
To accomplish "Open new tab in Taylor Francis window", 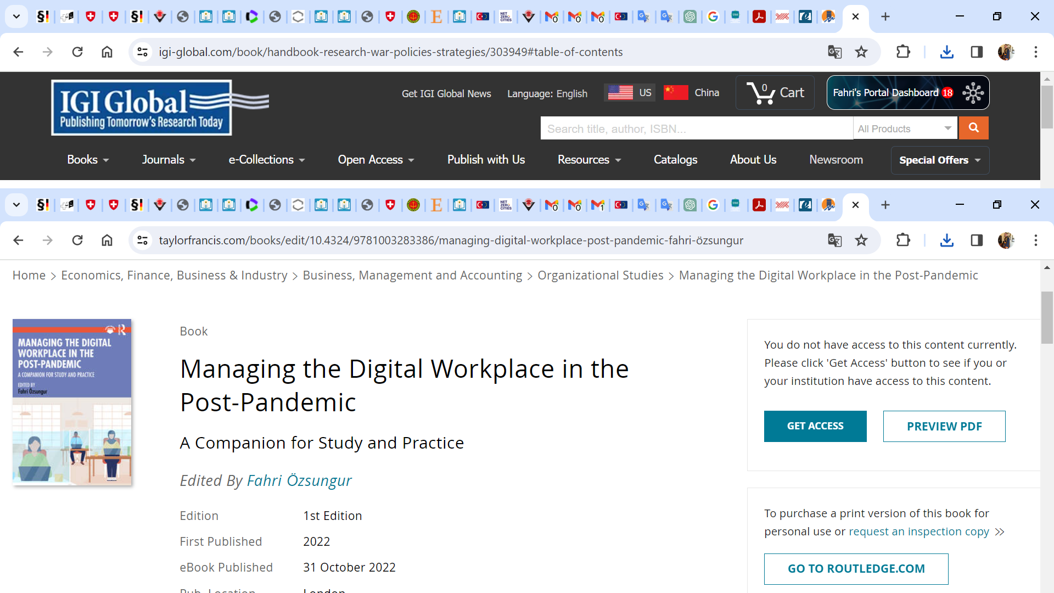I will coord(885,205).
